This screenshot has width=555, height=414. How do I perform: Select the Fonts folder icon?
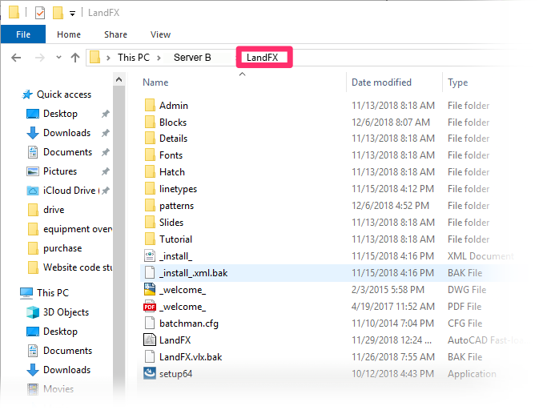click(x=150, y=155)
